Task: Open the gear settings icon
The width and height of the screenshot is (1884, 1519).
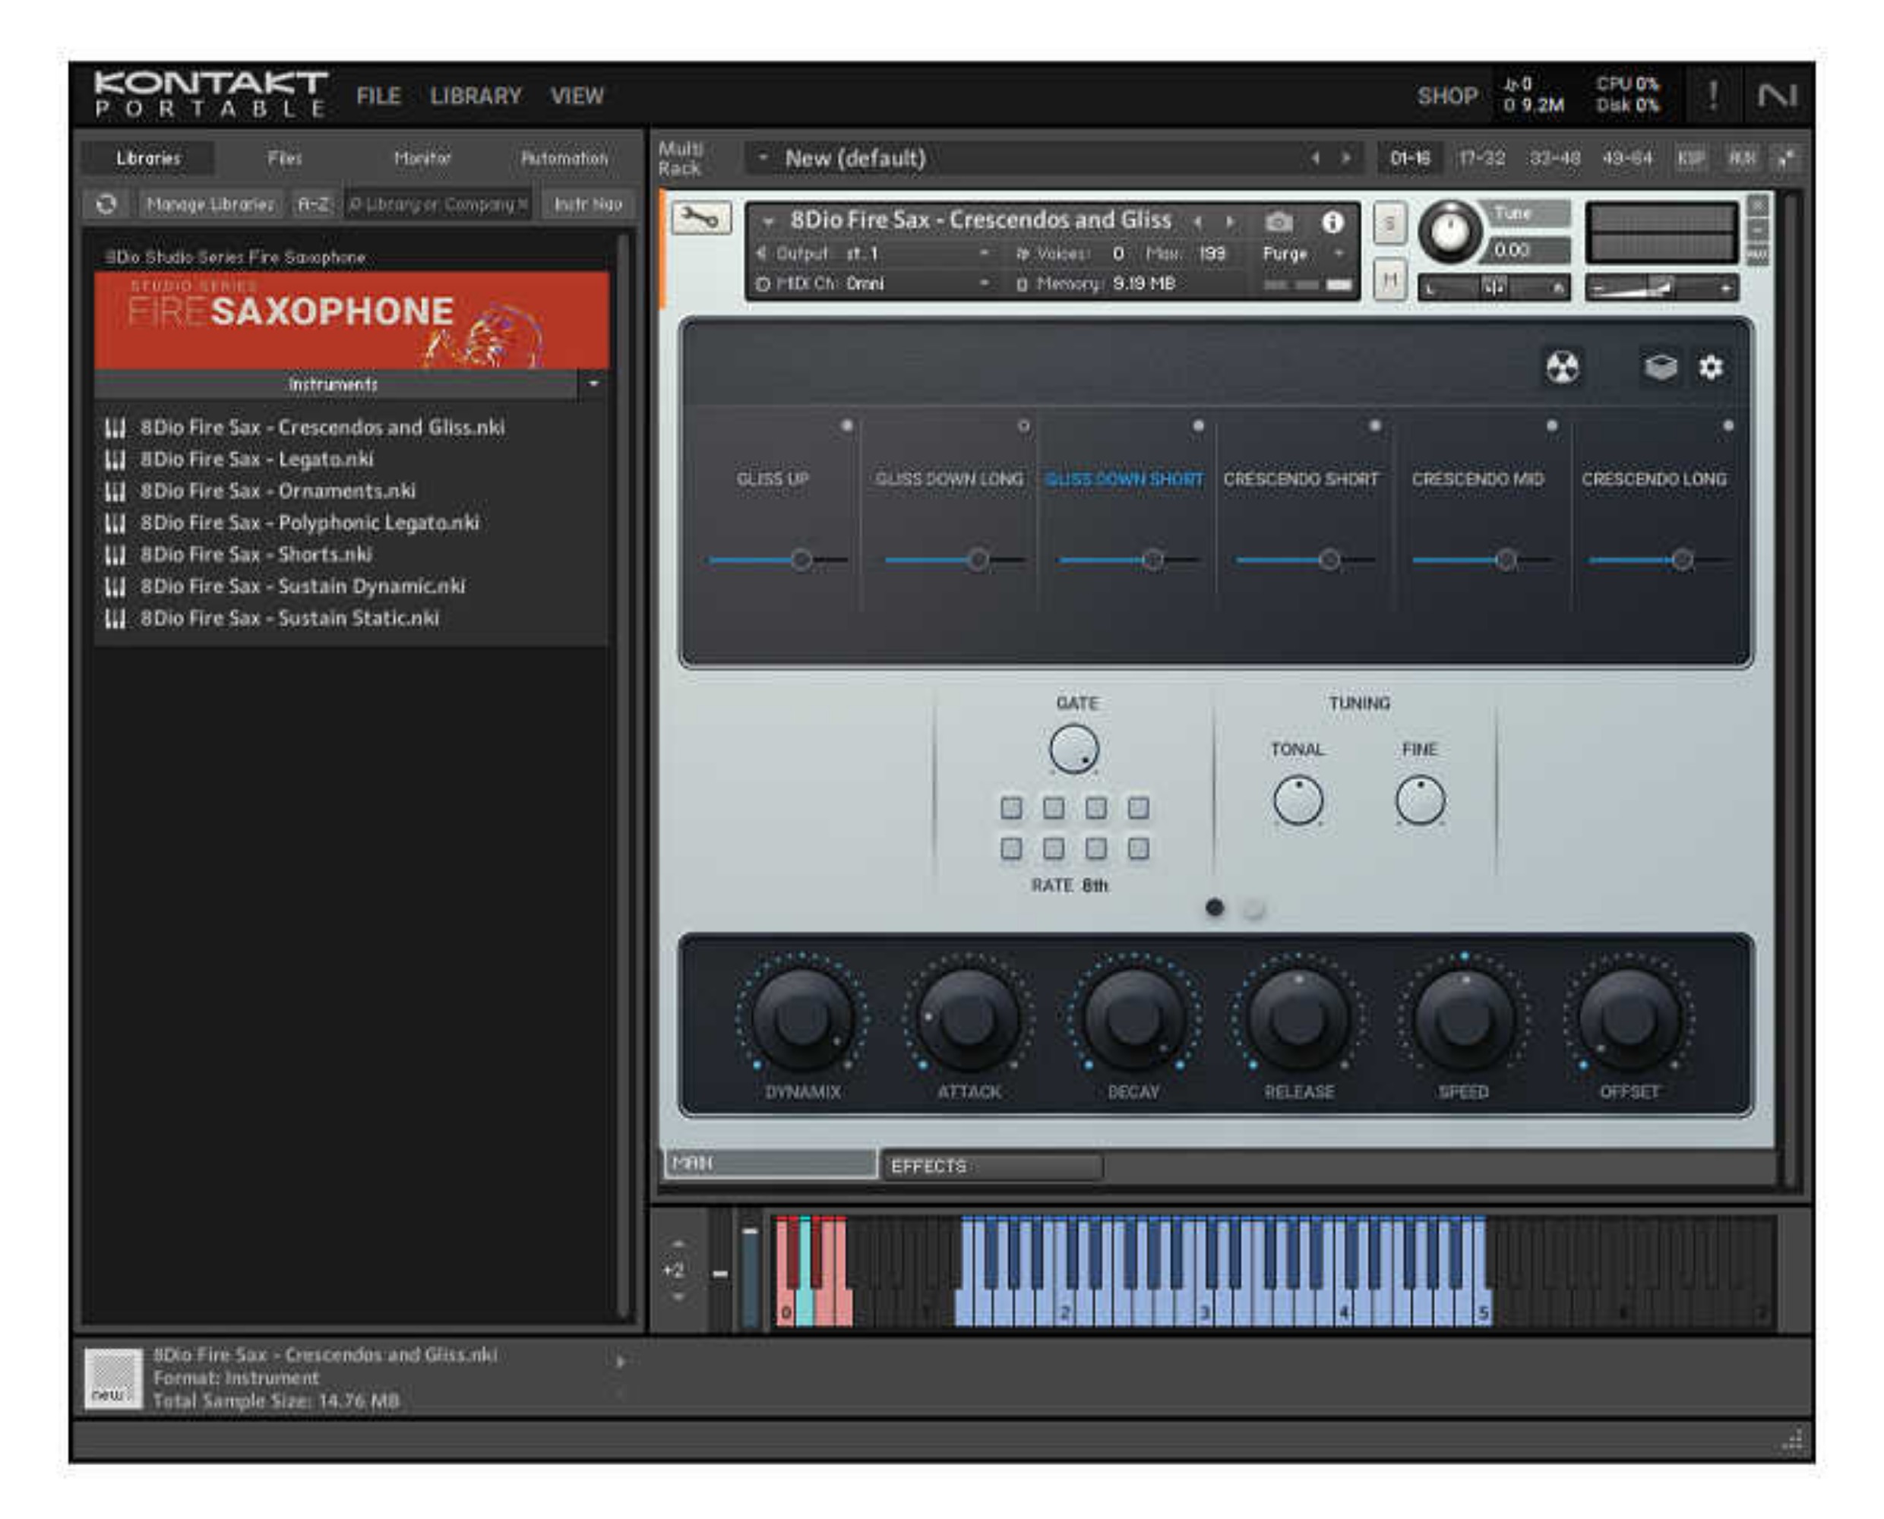Action: tap(1711, 368)
